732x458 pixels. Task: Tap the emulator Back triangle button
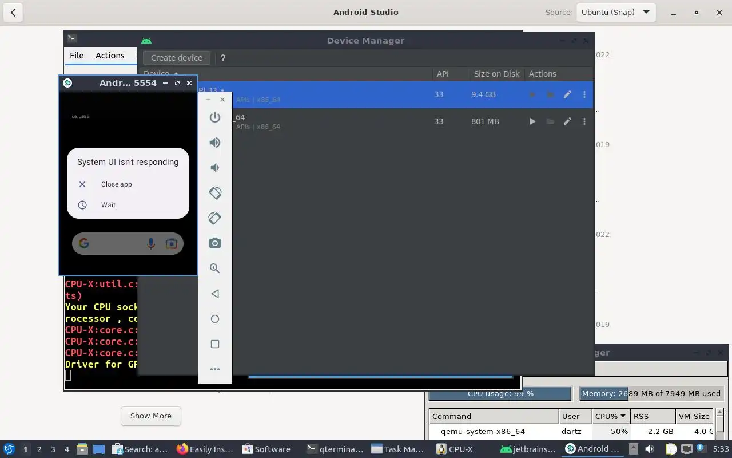point(215,294)
